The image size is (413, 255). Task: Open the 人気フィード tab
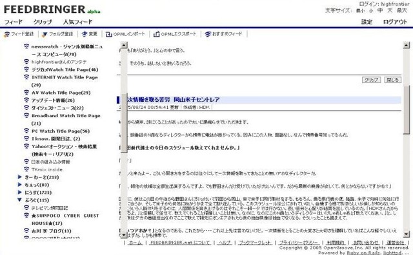click(77, 22)
